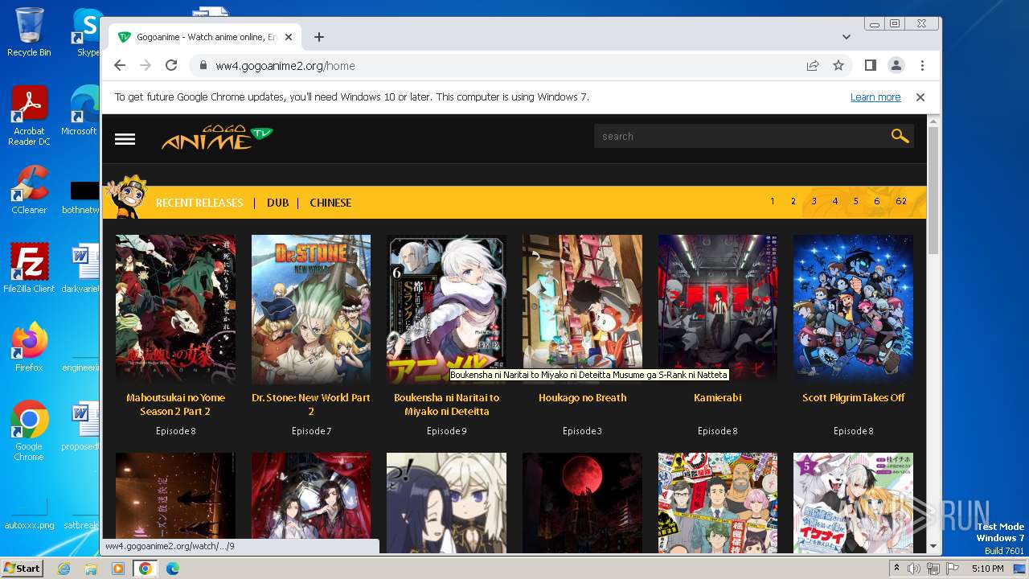The width and height of the screenshot is (1029, 579).
Task: Open the Windows Start menu
Action: pos(22,569)
